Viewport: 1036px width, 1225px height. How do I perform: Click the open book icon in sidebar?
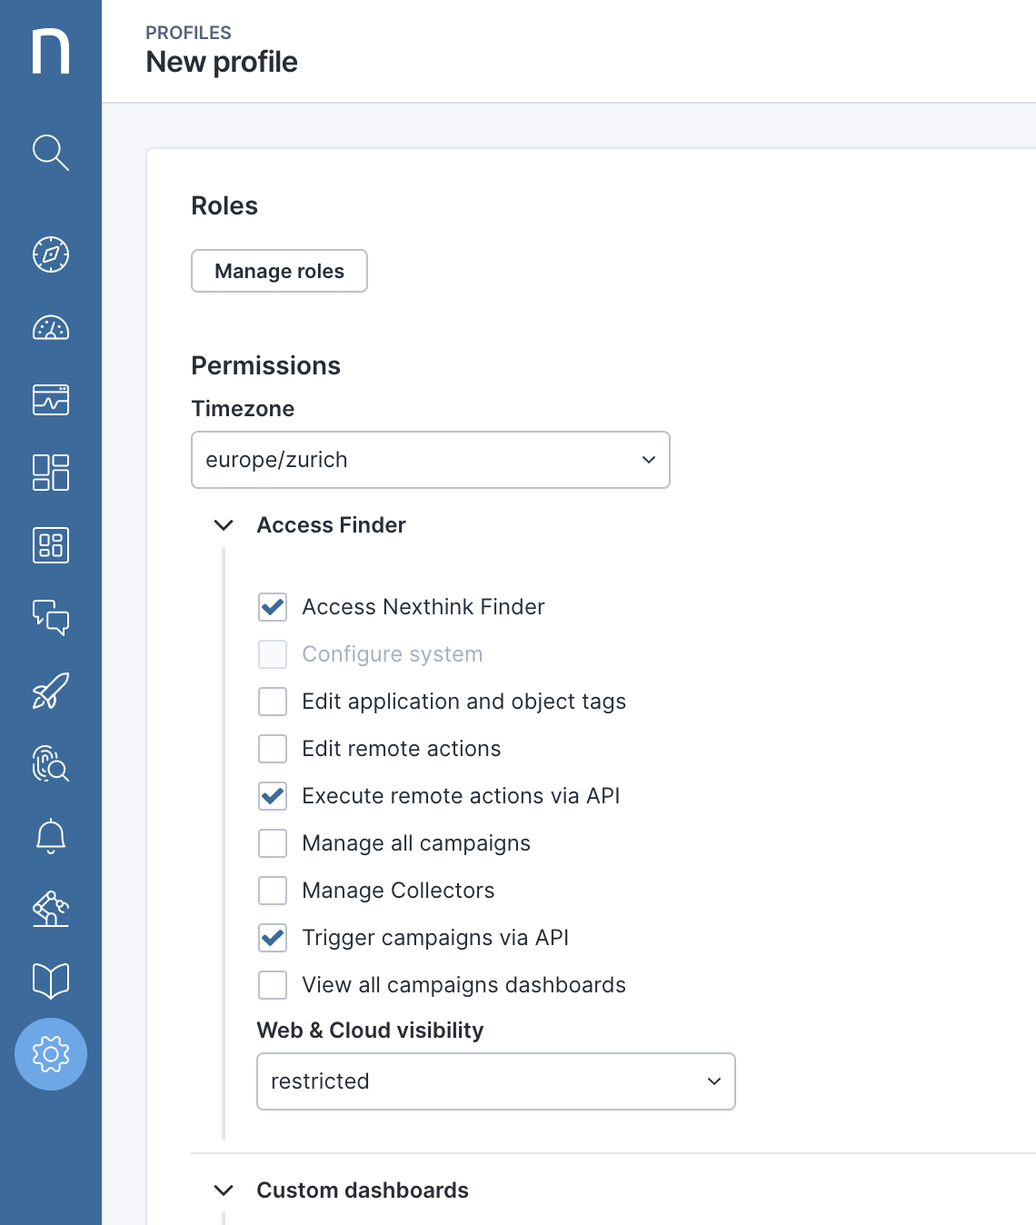pyautogui.click(x=51, y=981)
